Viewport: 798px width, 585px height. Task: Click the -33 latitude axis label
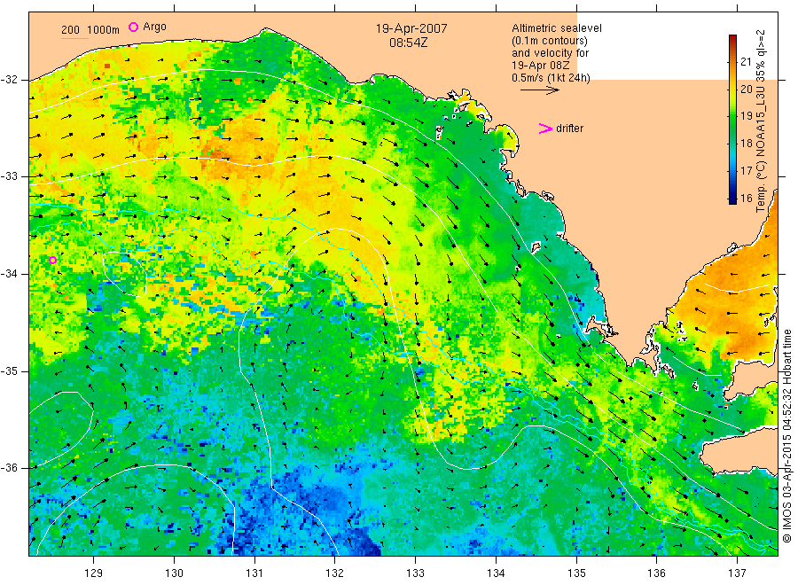coord(9,177)
